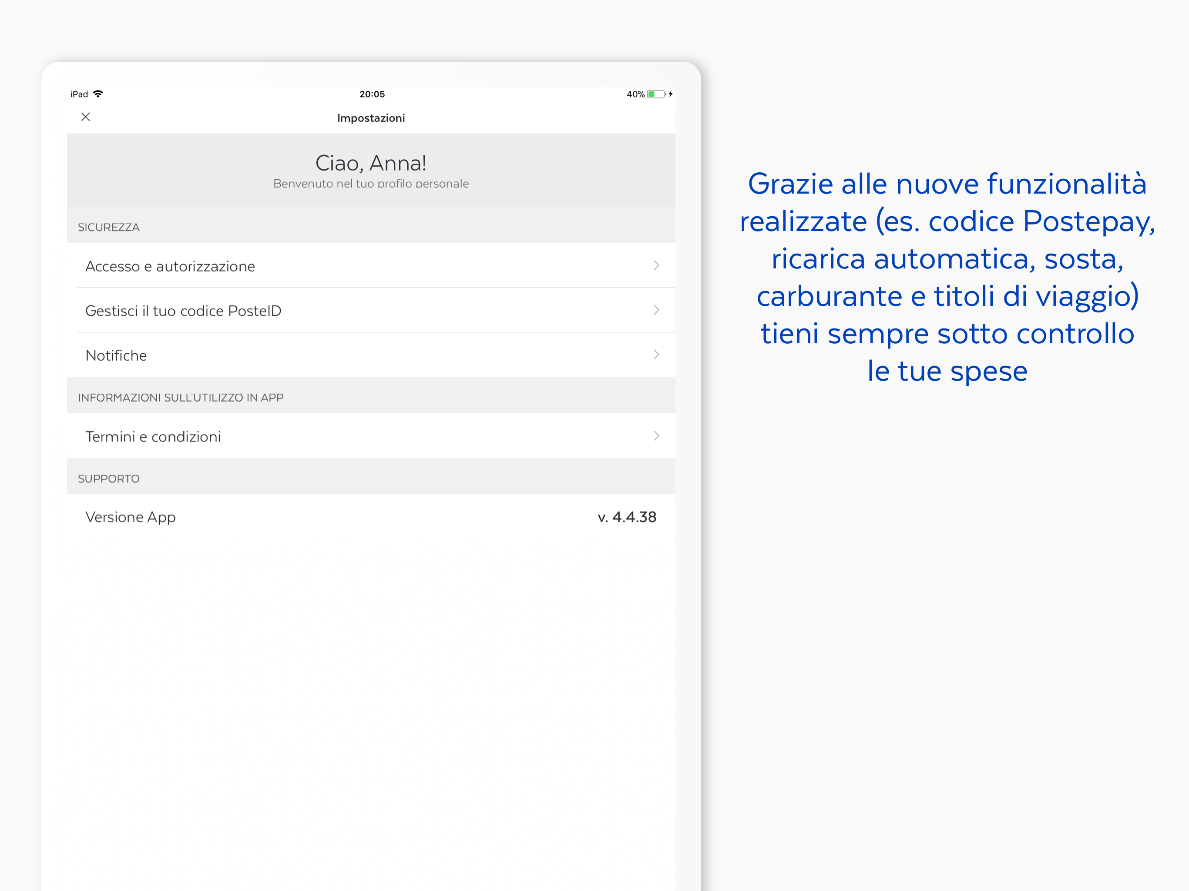Tap the battery icon in status bar

click(656, 94)
